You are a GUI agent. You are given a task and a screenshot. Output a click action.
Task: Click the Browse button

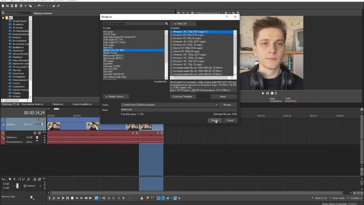click(x=227, y=105)
